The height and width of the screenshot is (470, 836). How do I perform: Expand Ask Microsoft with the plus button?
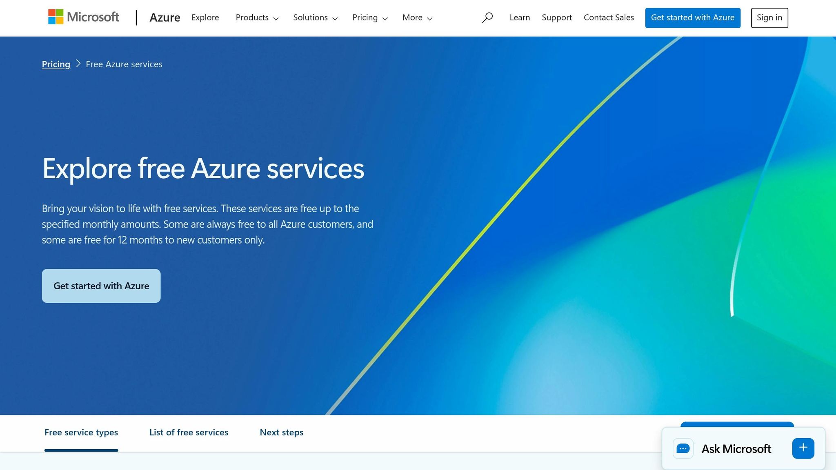click(x=803, y=448)
